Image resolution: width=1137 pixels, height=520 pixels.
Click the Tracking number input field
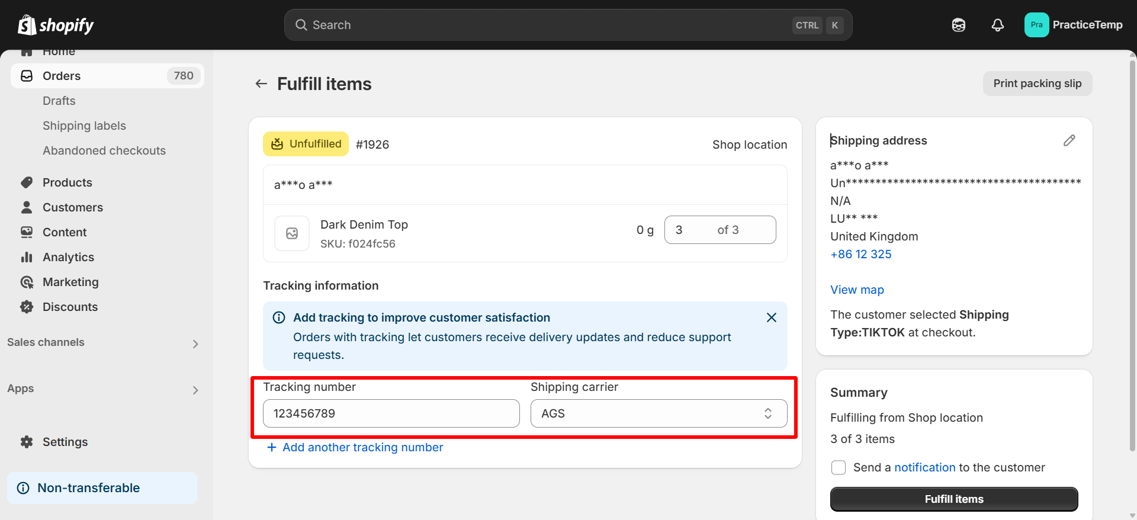pos(391,413)
